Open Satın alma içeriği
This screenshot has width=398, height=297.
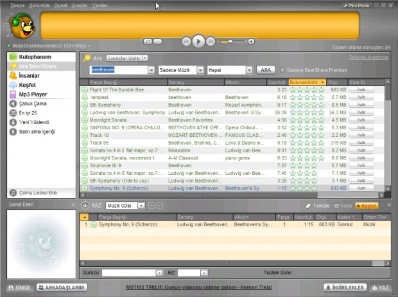pyautogui.click(x=41, y=132)
